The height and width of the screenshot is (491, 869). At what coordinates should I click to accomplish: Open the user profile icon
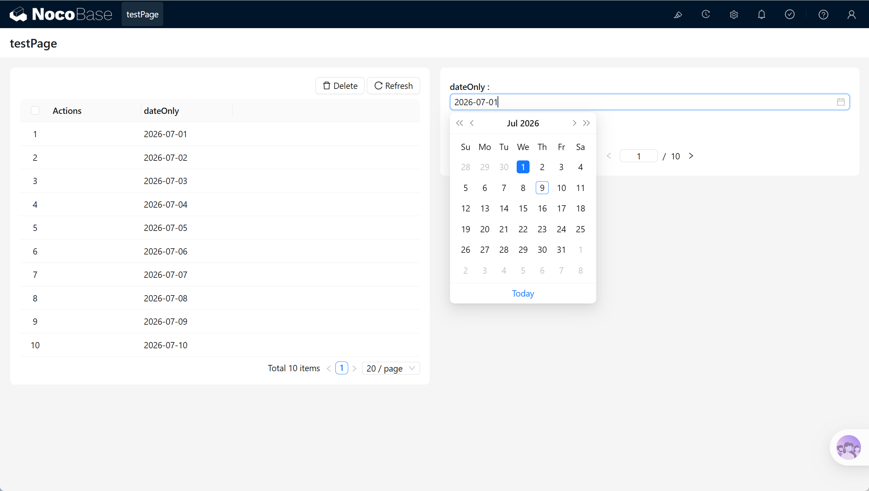pos(852,15)
